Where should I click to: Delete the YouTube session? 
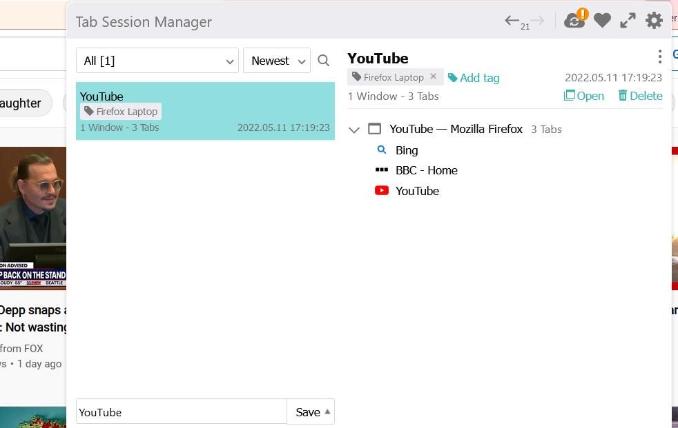pyautogui.click(x=639, y=96)
